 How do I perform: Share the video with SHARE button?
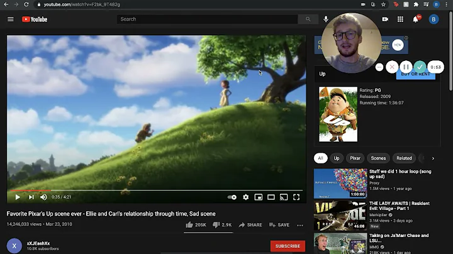click(x=250, y=225)
